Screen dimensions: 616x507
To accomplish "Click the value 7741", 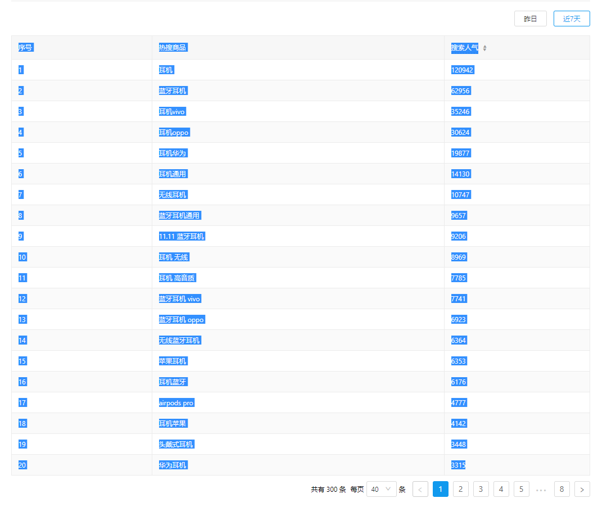I will coord(459,299).
